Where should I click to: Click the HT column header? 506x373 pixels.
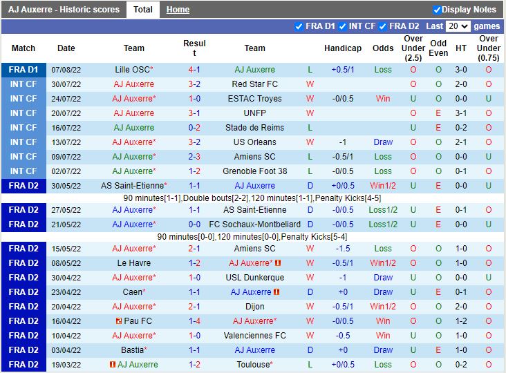click(460, 48)
